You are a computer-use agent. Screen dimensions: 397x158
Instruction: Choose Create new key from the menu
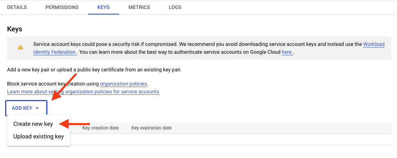point(33,124)
